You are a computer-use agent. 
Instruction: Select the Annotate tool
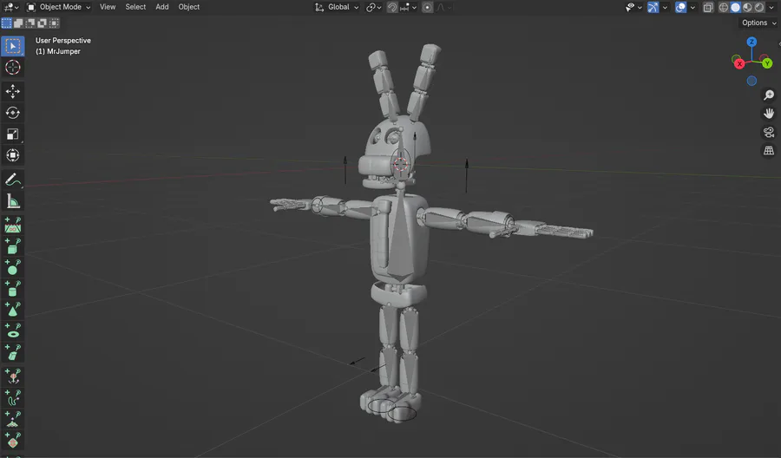click(x=13, y=180)
